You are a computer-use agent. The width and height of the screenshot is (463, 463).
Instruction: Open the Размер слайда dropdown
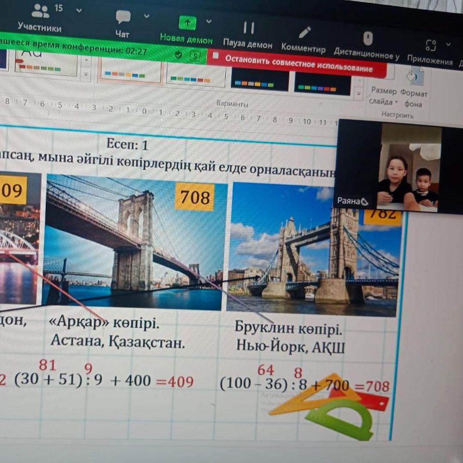click(384, 96)
